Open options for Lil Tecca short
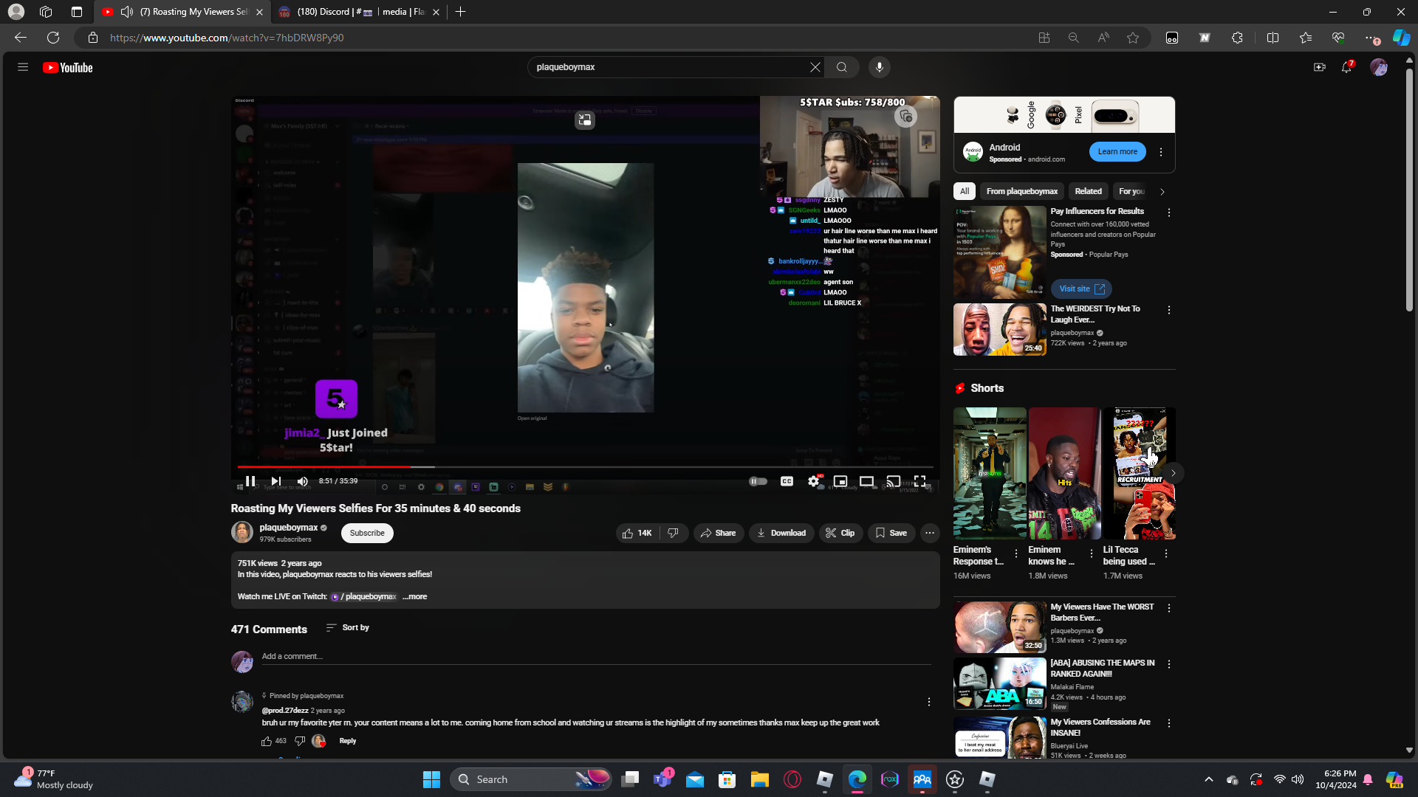 tap(1166, 553)
